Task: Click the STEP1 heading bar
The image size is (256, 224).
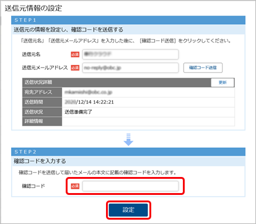Action: coord(128,20)
